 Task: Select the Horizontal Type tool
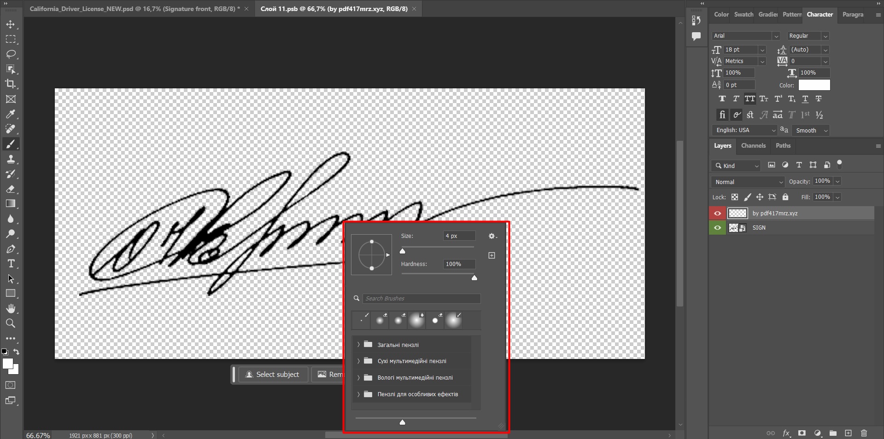pos(11,264)
